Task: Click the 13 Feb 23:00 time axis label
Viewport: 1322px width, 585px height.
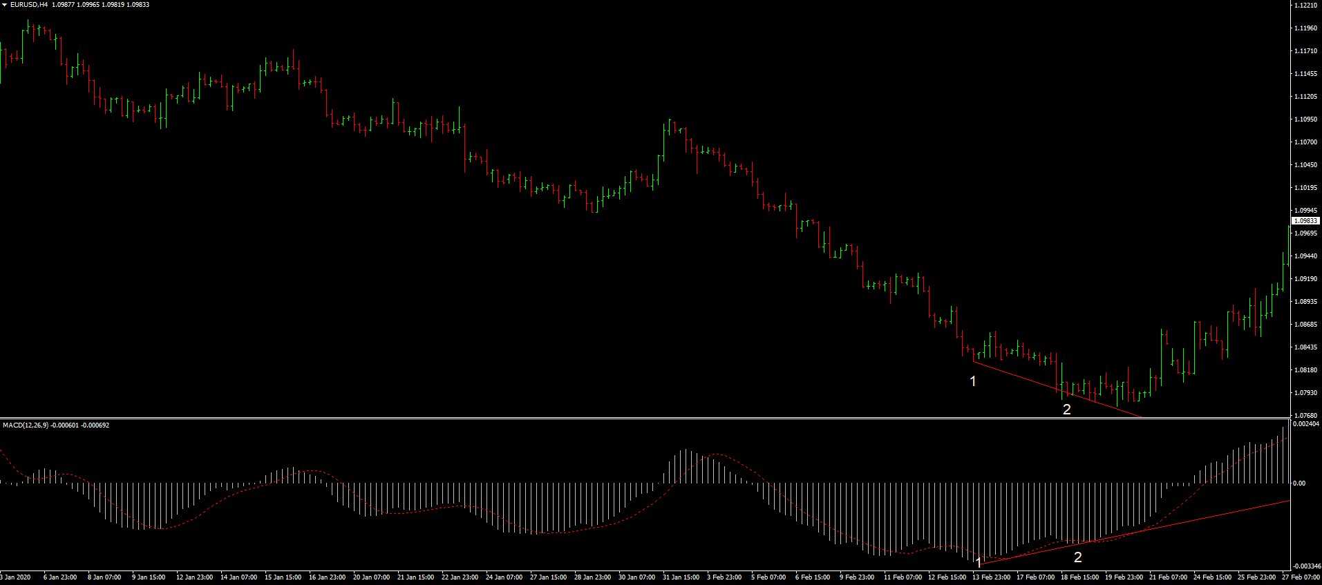Action: 992,577
